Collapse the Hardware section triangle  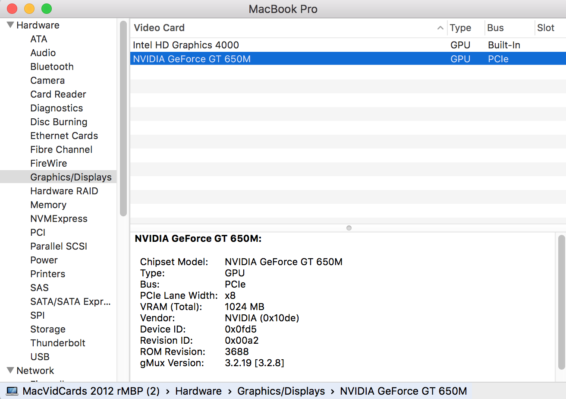tap(10, 25)
